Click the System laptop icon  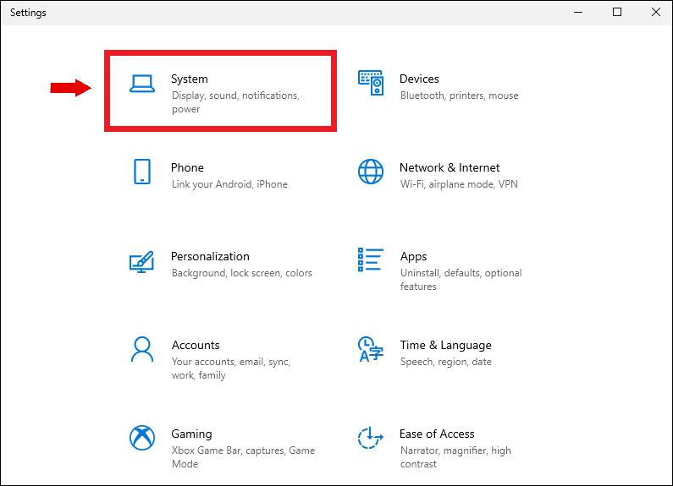pos(142,83)
